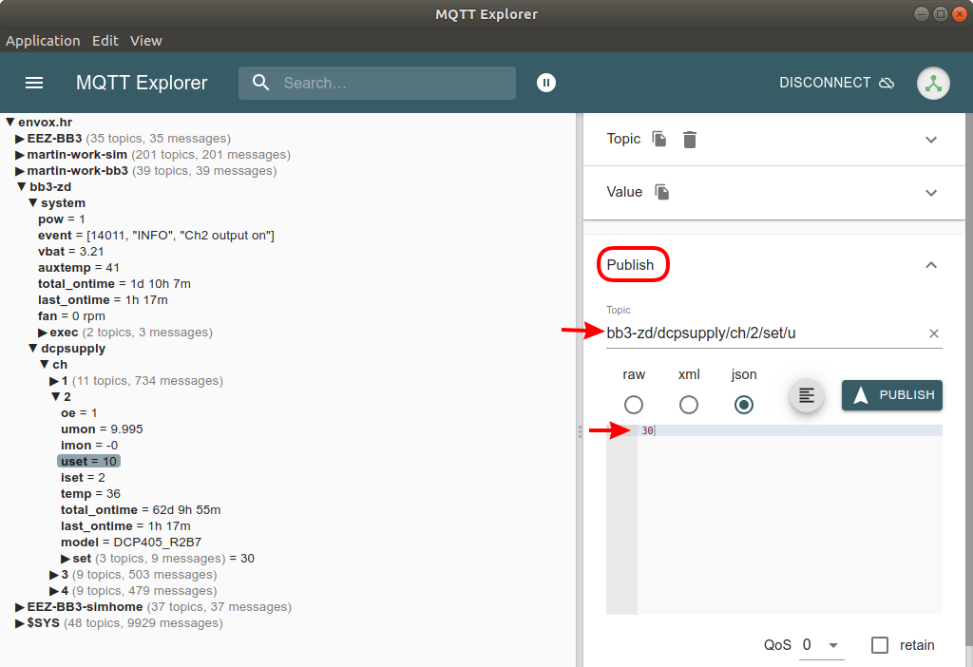973x667 pixels.
Task: Click the search magnifier icon
Action: coord(261,83)
